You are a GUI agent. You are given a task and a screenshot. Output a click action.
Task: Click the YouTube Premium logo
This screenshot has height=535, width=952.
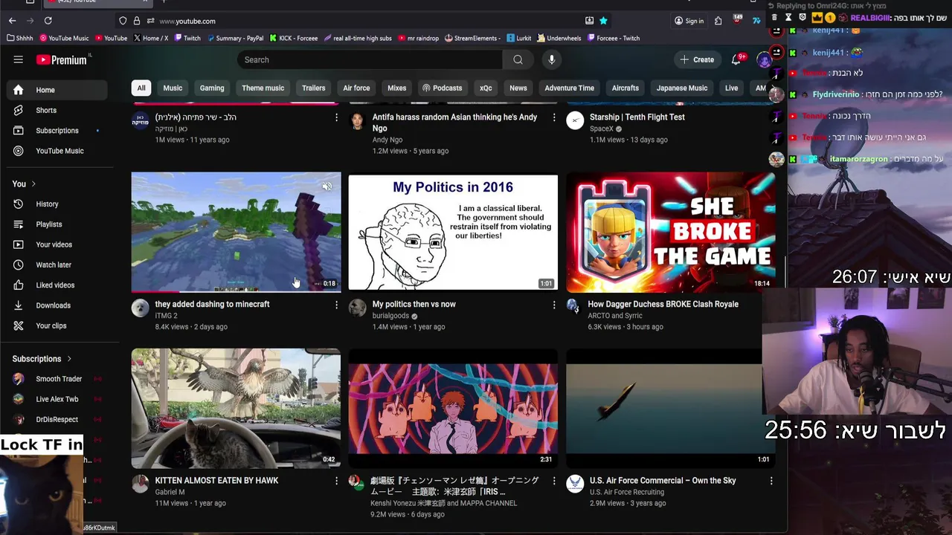click(x=63, y=59)
